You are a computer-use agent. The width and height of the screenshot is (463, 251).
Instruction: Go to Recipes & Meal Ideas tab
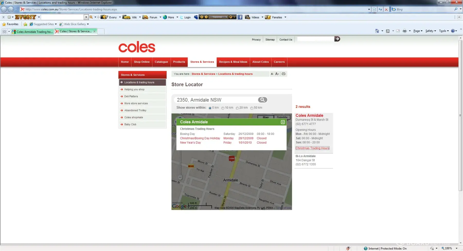click(233, 62)
